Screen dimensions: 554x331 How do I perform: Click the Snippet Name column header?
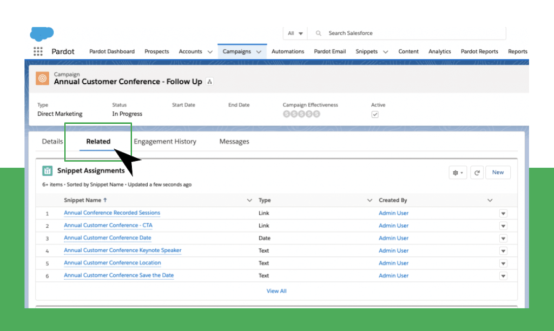coord(83,200)
